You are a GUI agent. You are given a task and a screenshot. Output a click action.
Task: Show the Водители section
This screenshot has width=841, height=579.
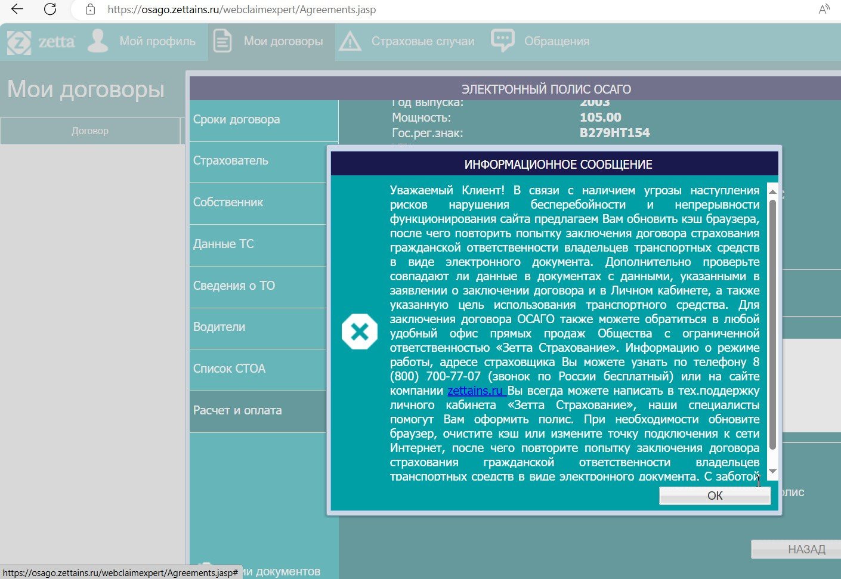tap(258, 327)
